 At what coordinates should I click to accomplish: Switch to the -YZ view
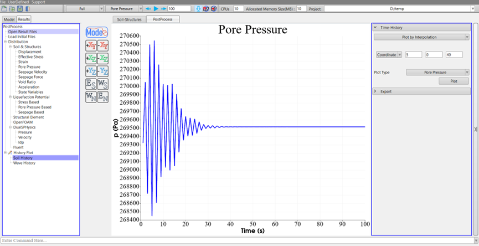pos(103,71)
